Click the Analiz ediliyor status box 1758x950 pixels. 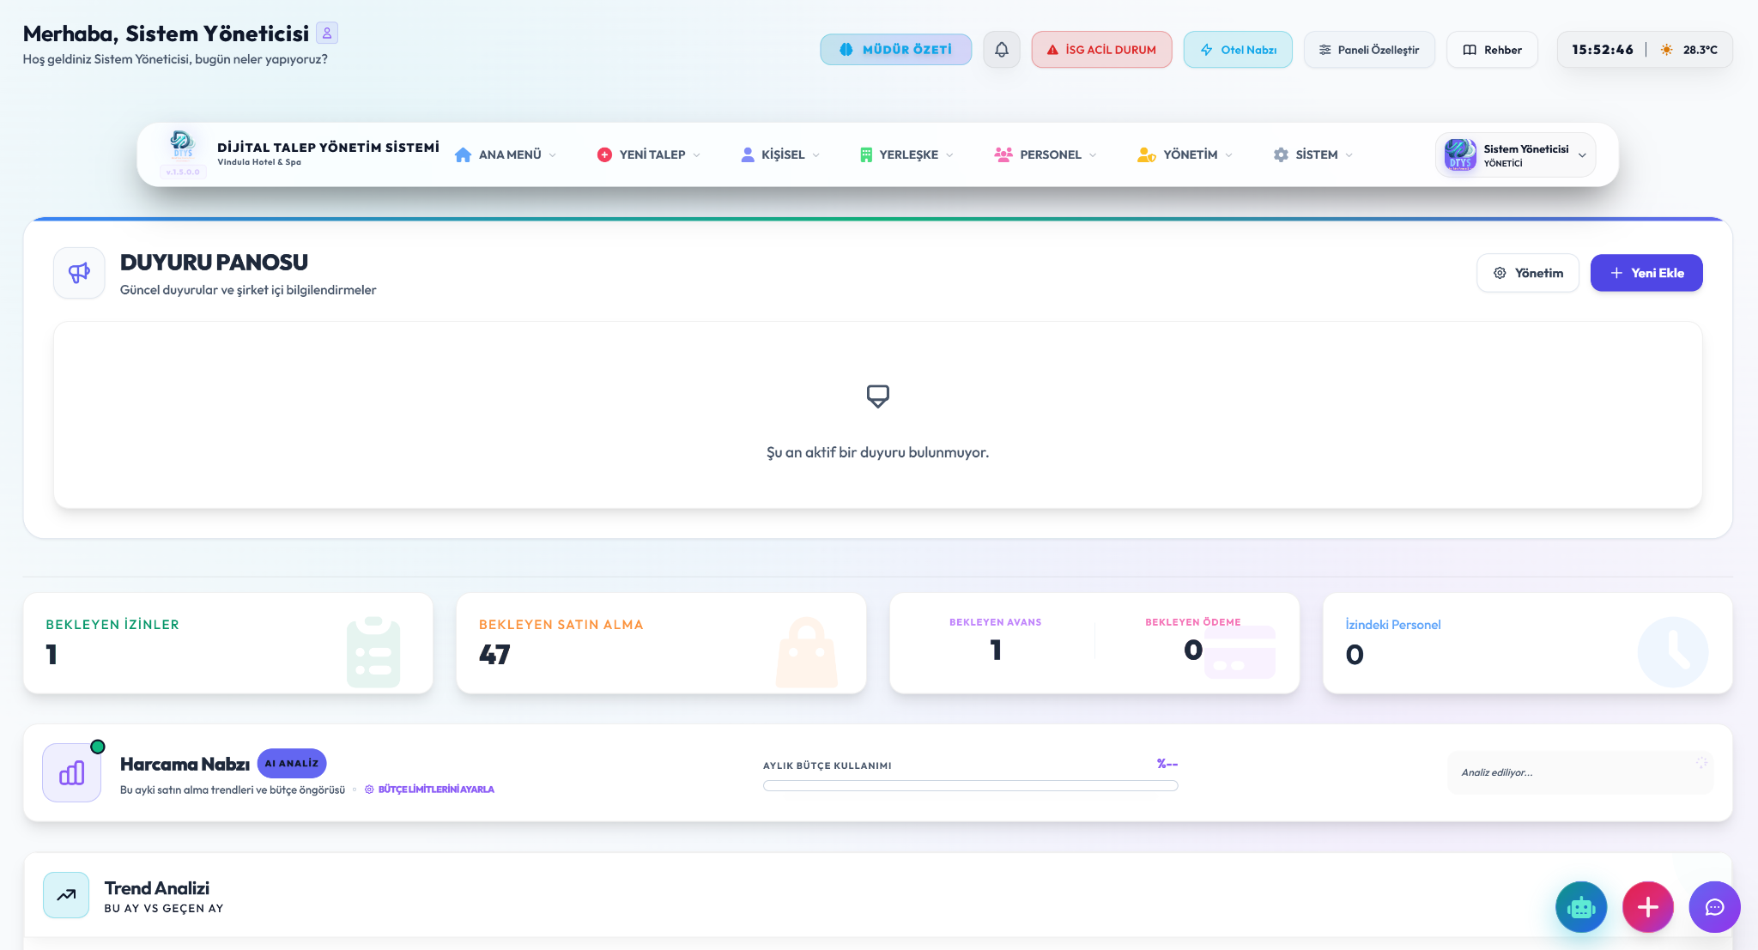point(1579,772)
